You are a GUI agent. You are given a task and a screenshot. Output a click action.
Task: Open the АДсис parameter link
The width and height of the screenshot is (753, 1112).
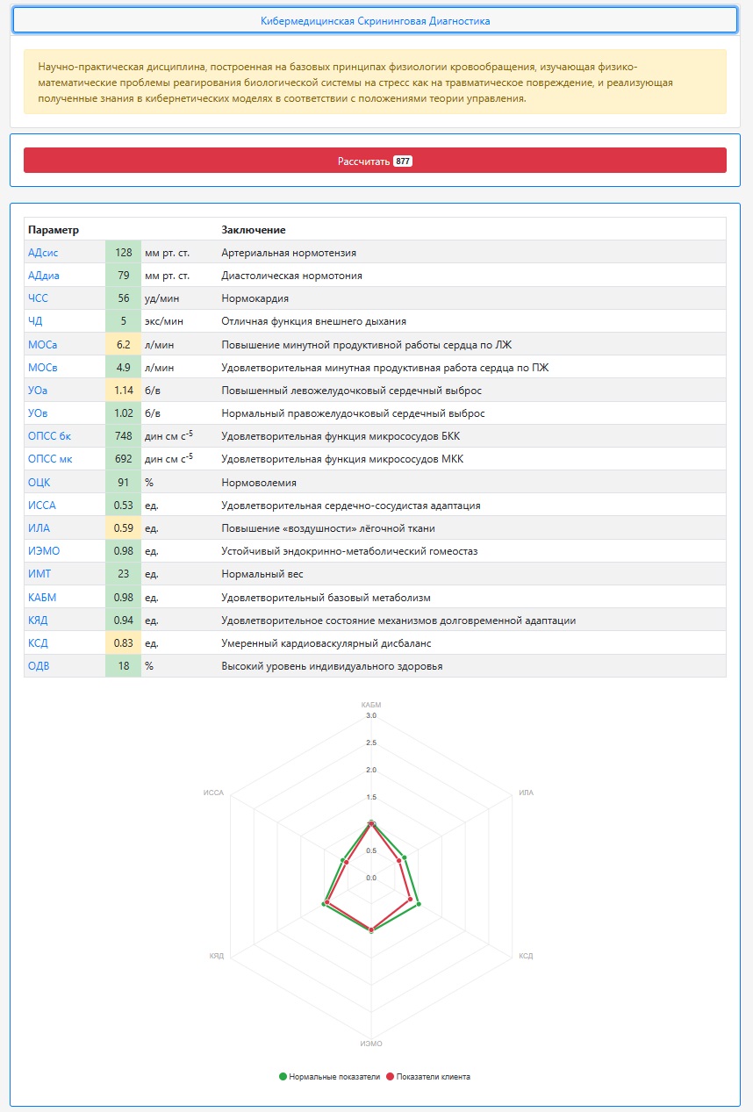(x=43, y=253)
